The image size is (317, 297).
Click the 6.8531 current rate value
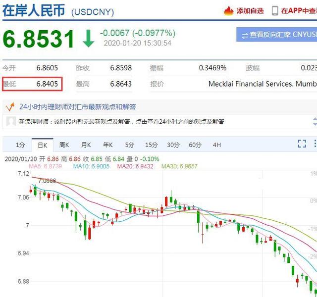click(39, 39)
